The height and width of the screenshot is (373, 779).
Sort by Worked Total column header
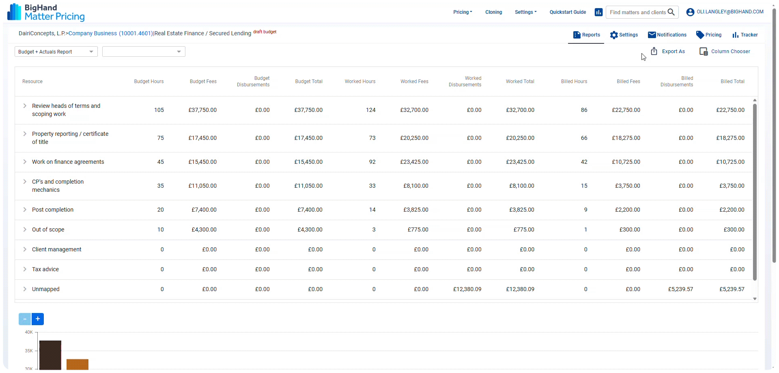click(x=520, y=81)
